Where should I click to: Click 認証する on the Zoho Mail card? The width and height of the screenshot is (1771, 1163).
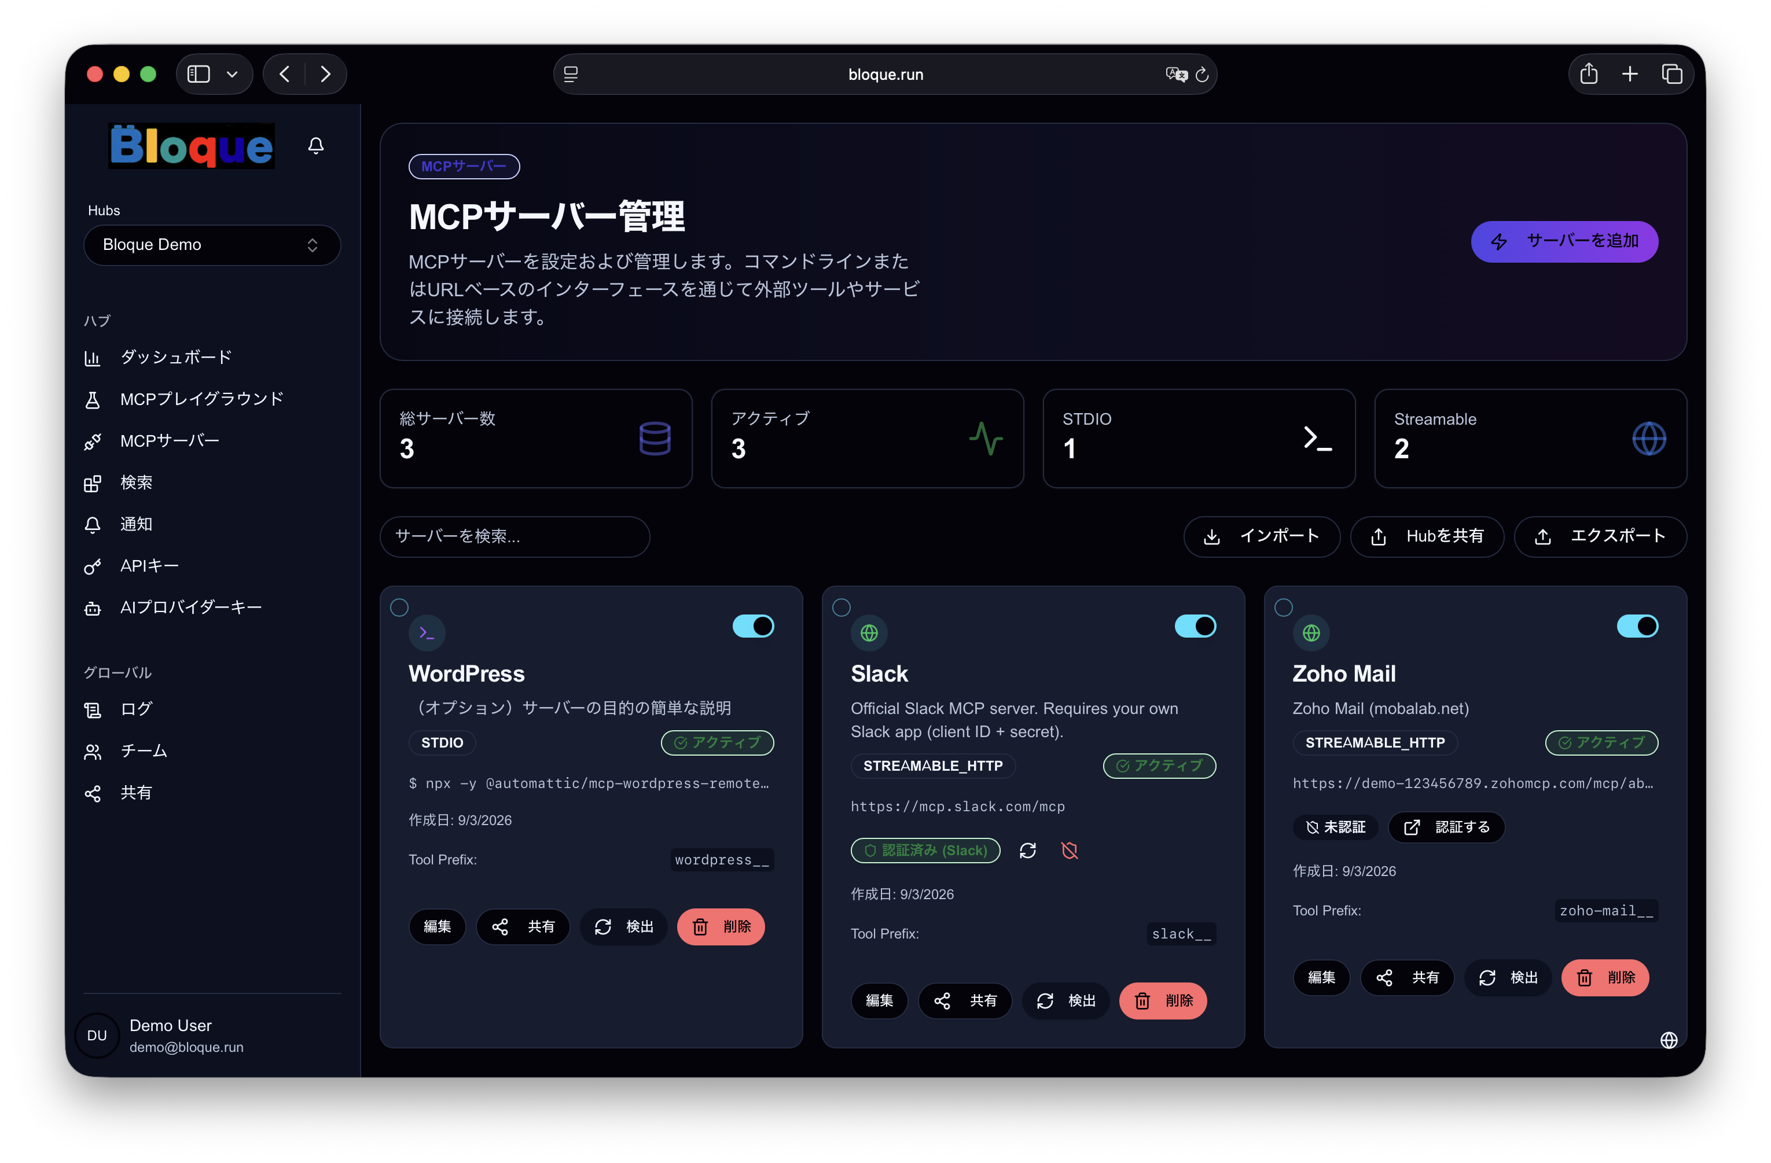[x=1446, y=827]
